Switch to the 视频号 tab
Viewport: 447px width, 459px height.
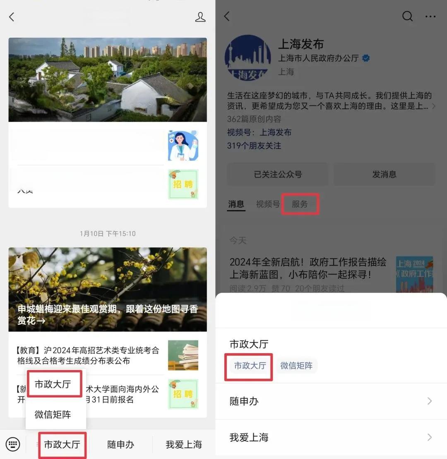pos(268,204)
